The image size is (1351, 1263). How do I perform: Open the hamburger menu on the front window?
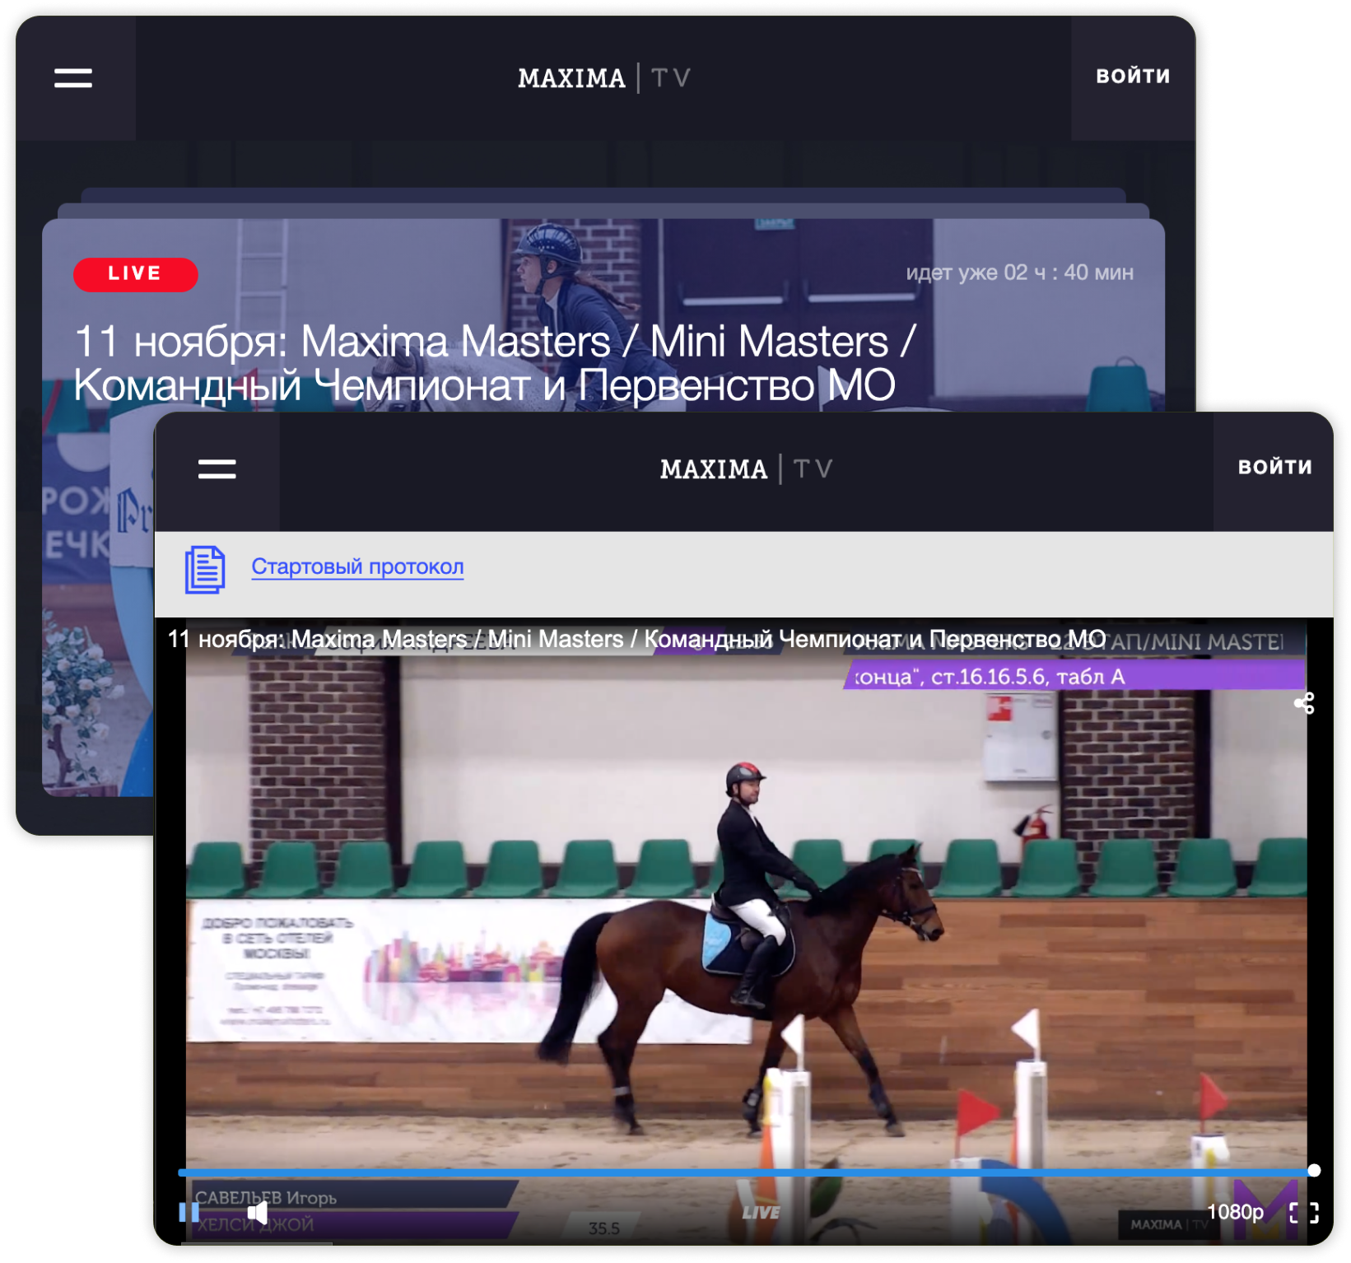217,468
